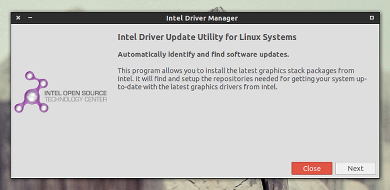The width and height of the screenshot is (390, 190).
Task: Minimize the Intel Driver Manager window
Action: point(30,18)
